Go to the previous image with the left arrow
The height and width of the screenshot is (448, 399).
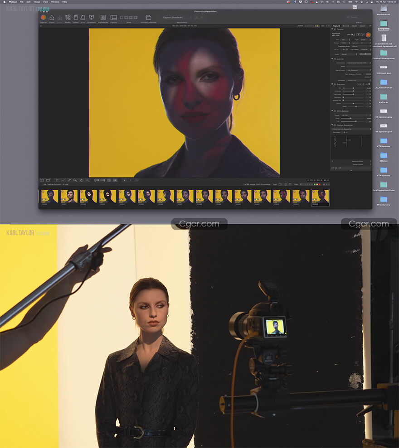[x=124, y=180]
